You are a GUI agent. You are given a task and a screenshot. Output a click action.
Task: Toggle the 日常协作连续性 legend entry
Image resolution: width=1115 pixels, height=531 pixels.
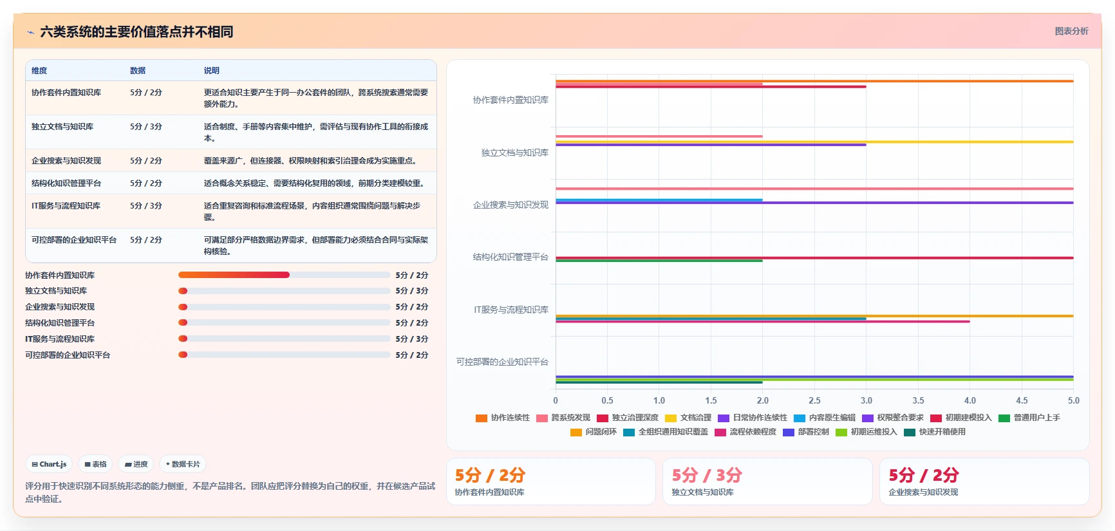[753, 418]
